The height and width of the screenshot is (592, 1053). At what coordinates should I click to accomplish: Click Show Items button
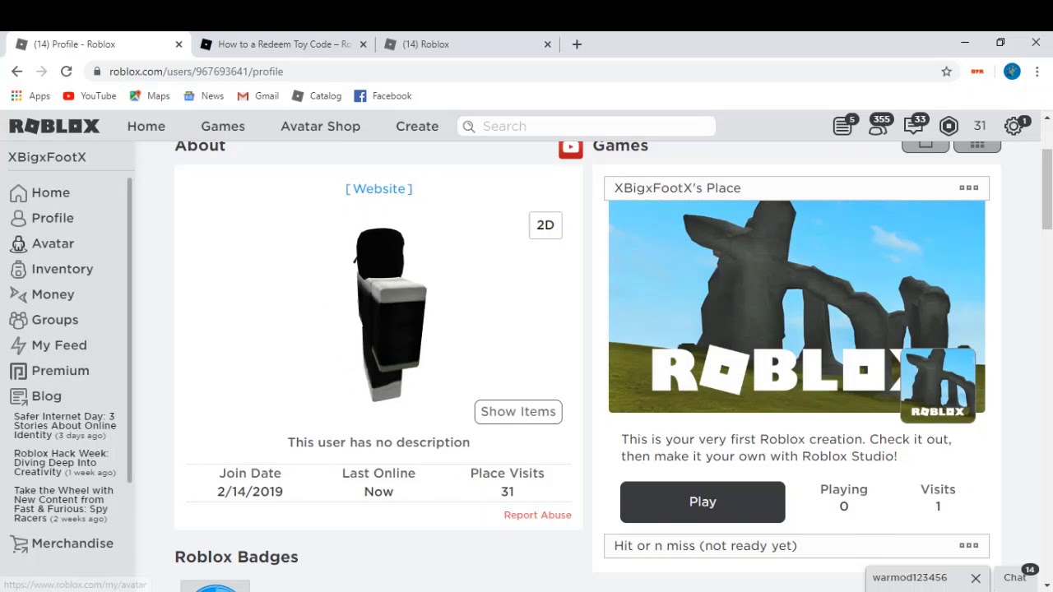(x=518, y=412)
